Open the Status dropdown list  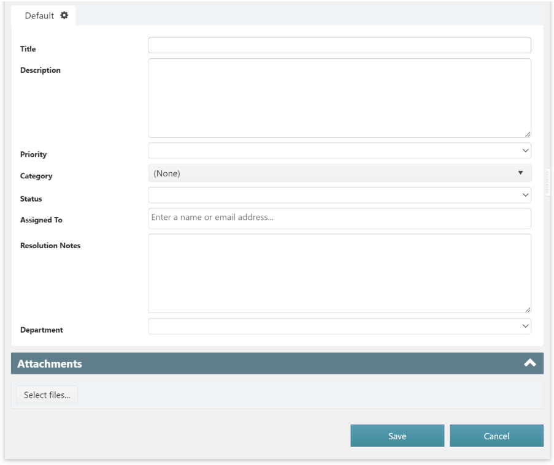(x=339, y=195)
